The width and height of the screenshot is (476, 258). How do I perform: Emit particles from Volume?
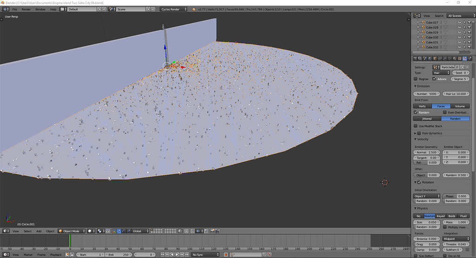[460, 106]
